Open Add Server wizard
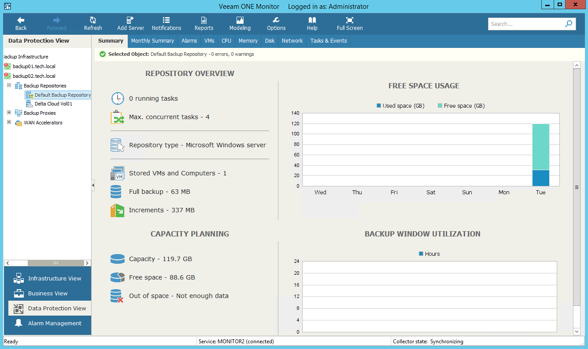The width and height of the screenshot is (588, 349). point(130,24)
